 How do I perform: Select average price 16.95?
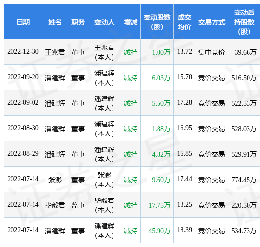coord(184,128)
